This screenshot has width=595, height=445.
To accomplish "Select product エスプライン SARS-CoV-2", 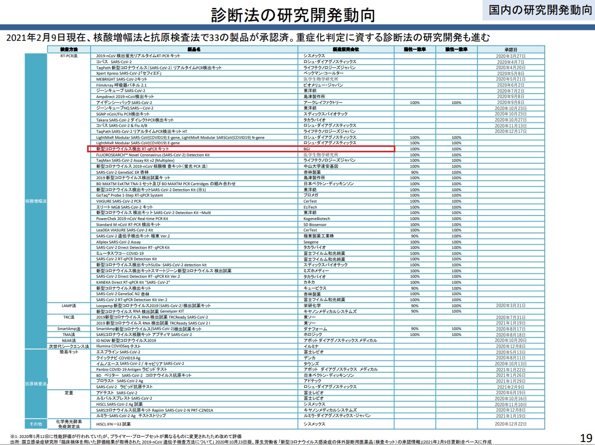I will tap(118, 352).
